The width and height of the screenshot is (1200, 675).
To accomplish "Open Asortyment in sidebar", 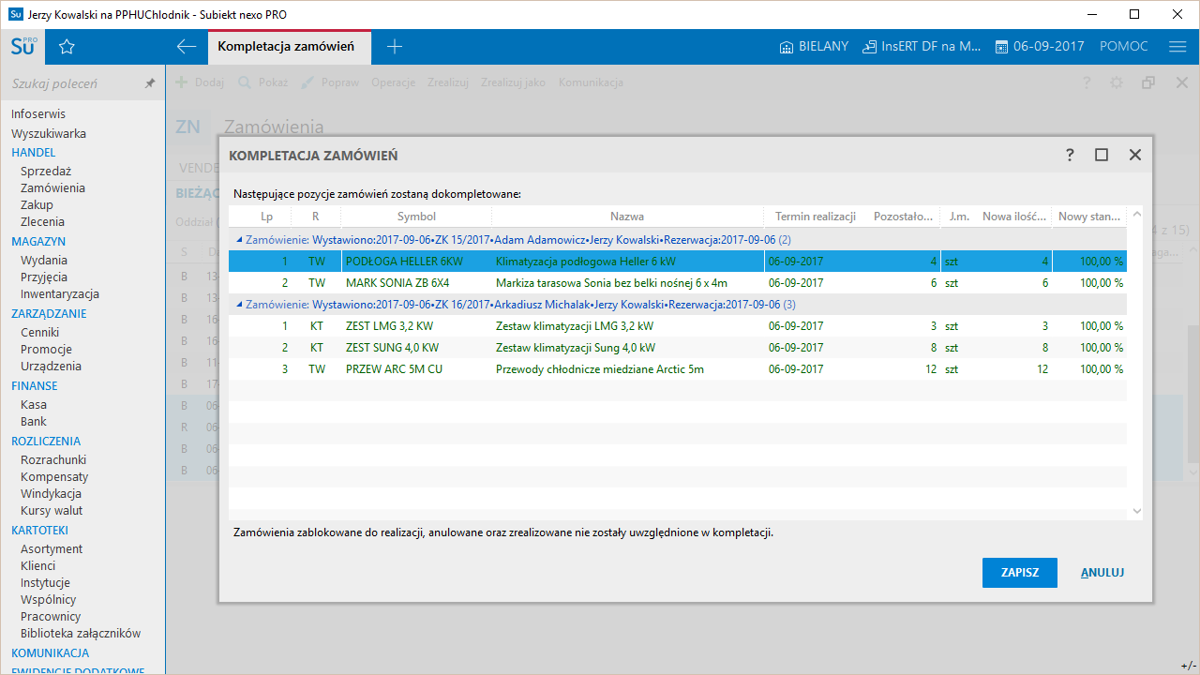I will (52, 548).
